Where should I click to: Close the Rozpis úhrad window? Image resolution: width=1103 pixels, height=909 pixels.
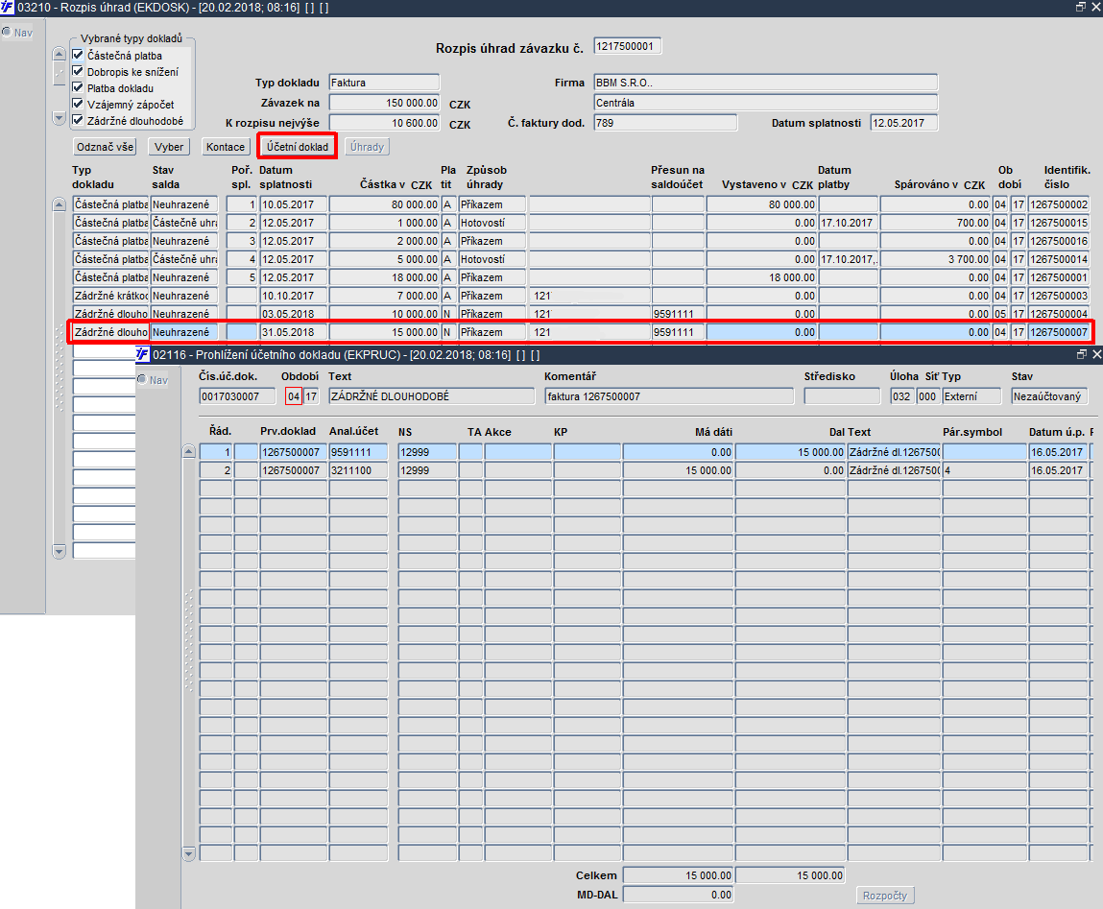1095,7
